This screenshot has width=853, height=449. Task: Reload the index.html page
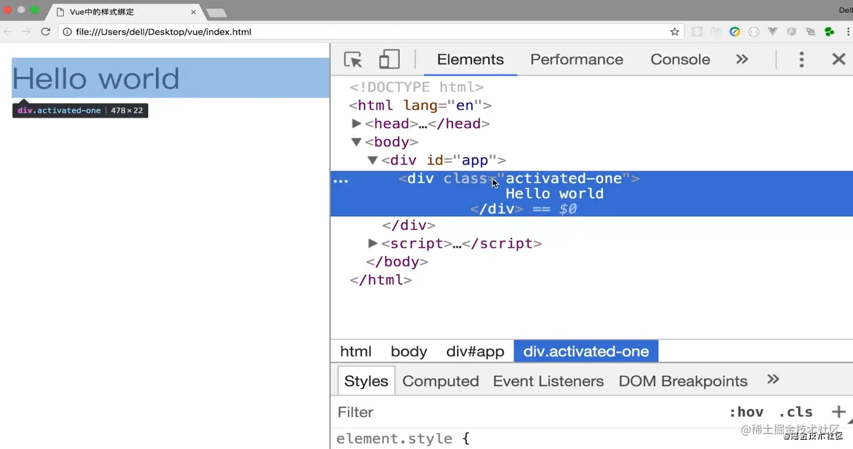point(45,31)
